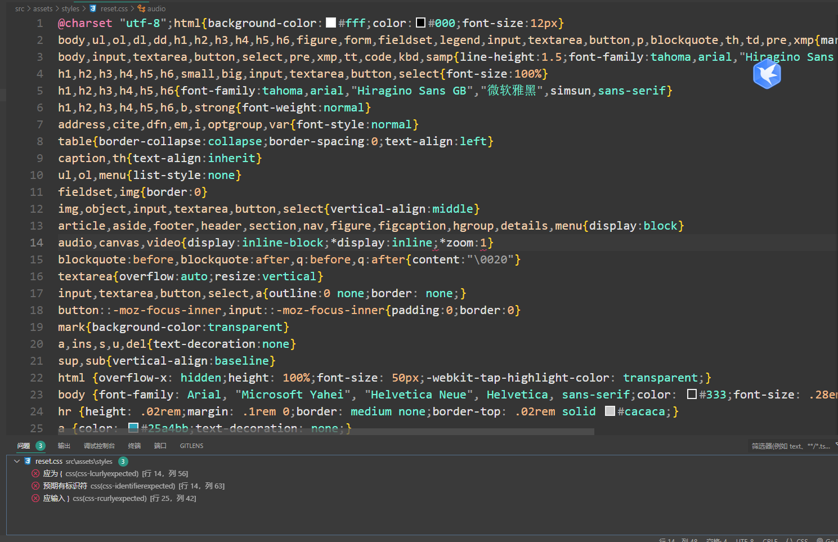
Task: Open the #000 color swatch picker
Action: pyautogui.click(x=420, y=23)
